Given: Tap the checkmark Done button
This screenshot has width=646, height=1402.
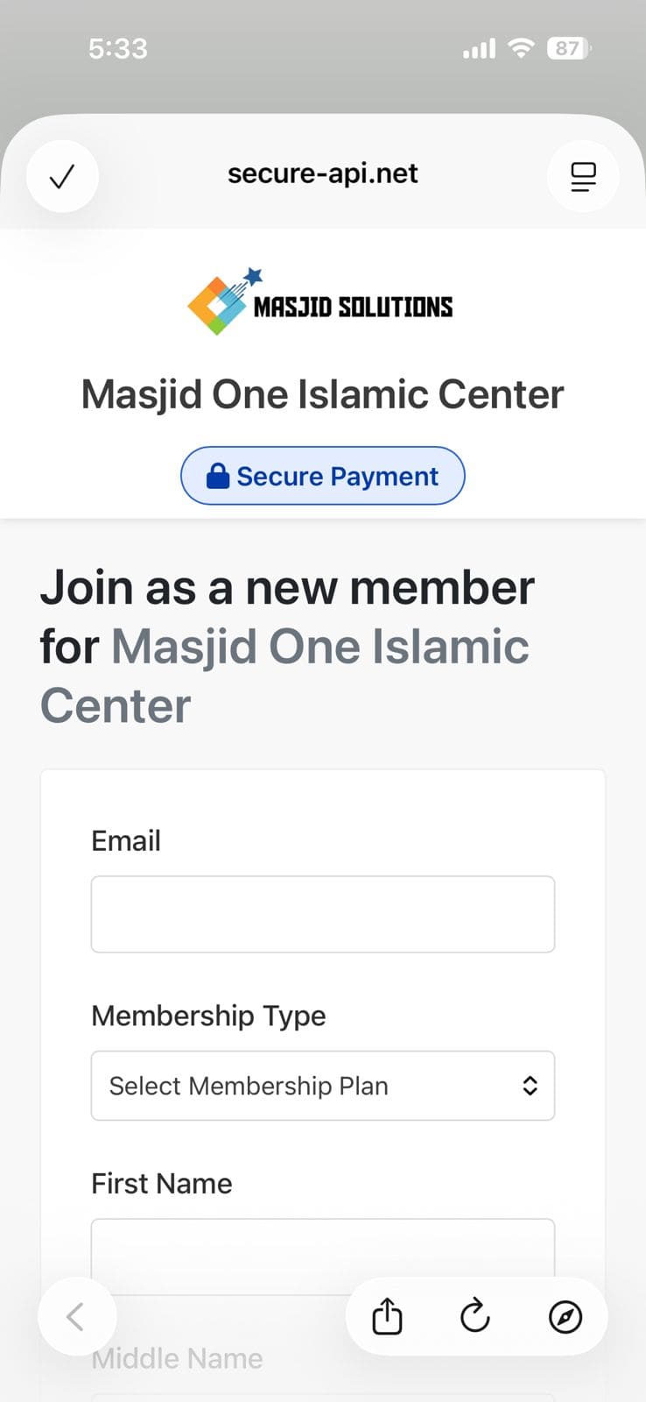Looking at the screenshot, I should pos(62,177).
